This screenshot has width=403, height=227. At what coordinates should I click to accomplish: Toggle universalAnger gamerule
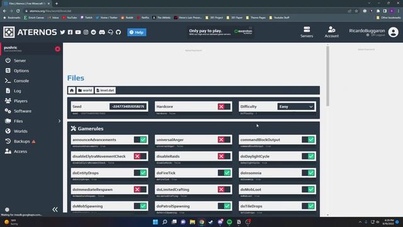coord(224,140)
